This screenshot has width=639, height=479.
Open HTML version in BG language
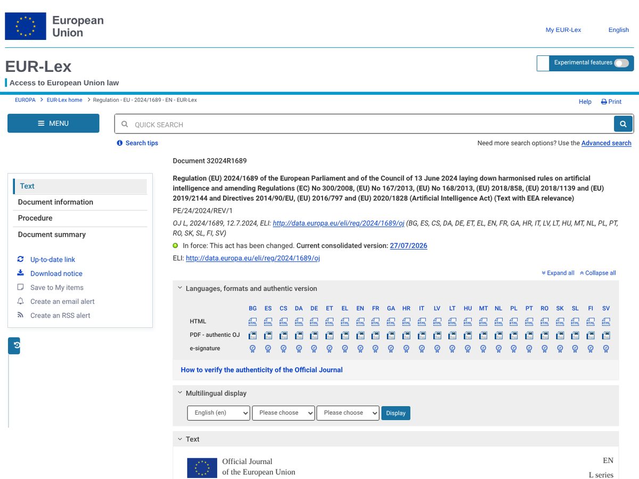click(x=252, y=321)
